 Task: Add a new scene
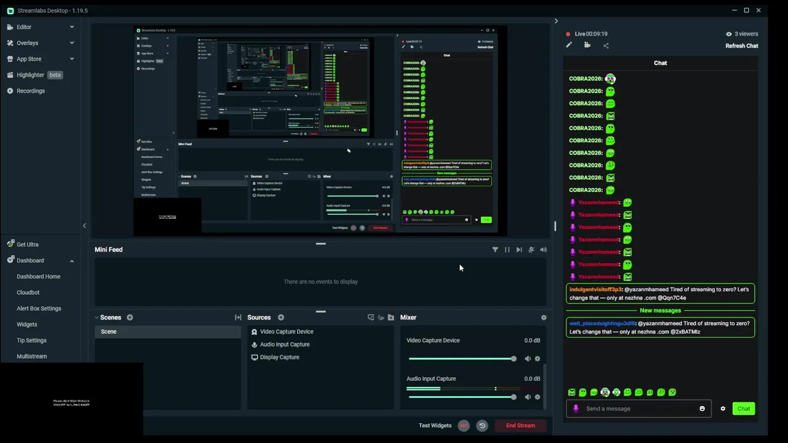[130, 317]
